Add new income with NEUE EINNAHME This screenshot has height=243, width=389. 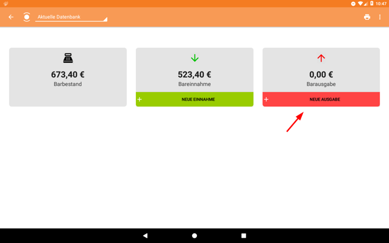pos(195,99)
